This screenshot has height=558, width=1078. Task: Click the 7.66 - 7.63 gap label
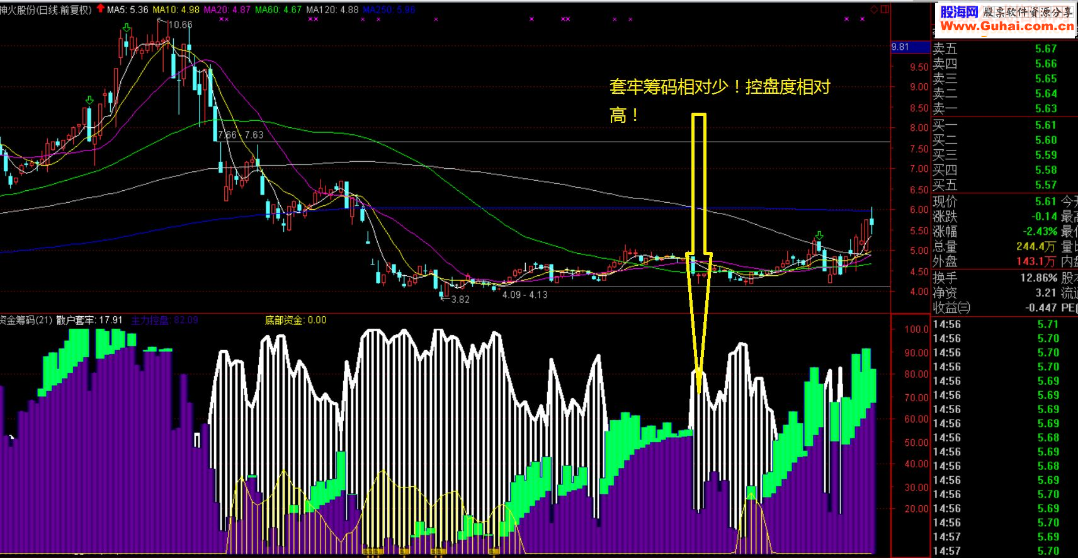coord(241,135)
